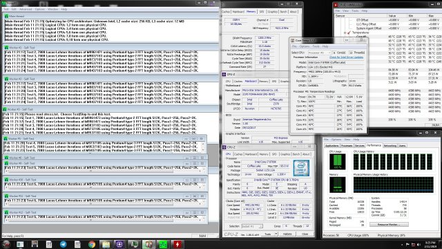The width and height of the screenshot is (442, 249).
Task: Click the Main thread window icon in Prime95
Action: 6,17
